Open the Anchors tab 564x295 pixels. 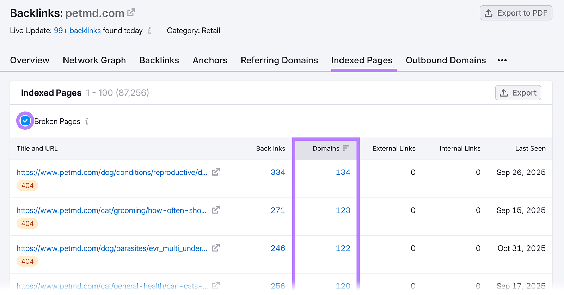tap(210, 60)
